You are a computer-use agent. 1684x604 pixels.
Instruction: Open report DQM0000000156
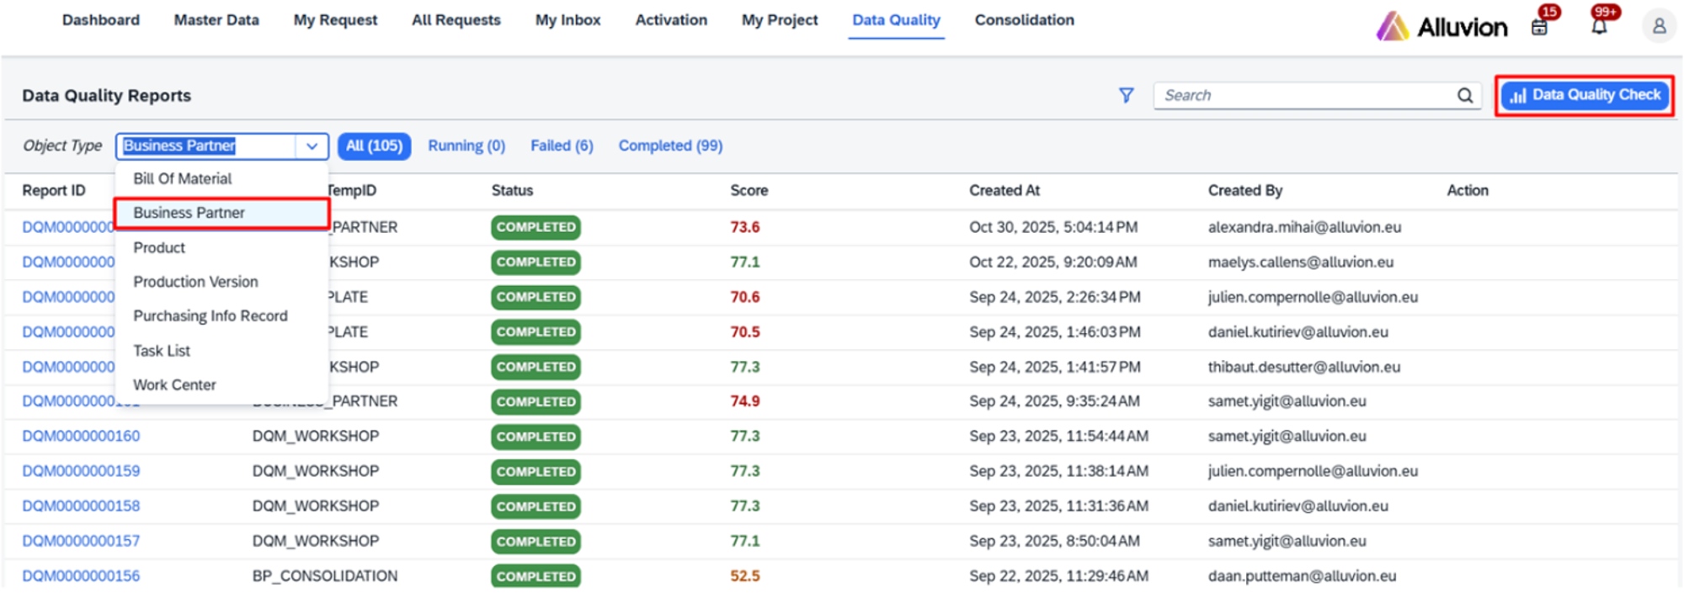coord(81,576)
